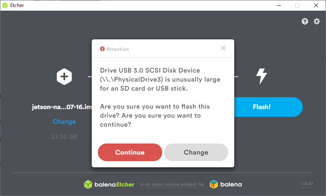Open the help question mark icon

pyautogui.click(x=305, y=21)
